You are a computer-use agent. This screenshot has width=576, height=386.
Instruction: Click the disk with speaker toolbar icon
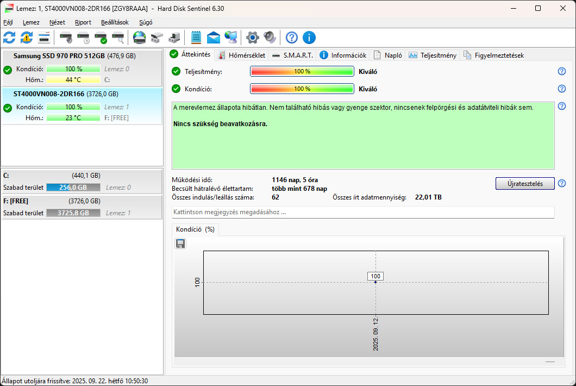coord(66,38)
